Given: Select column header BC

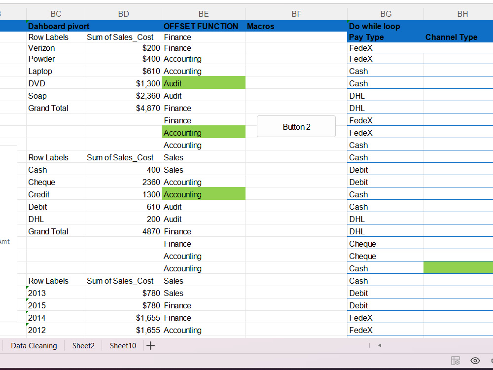Looking at the screenshot, I should [56, 14].
